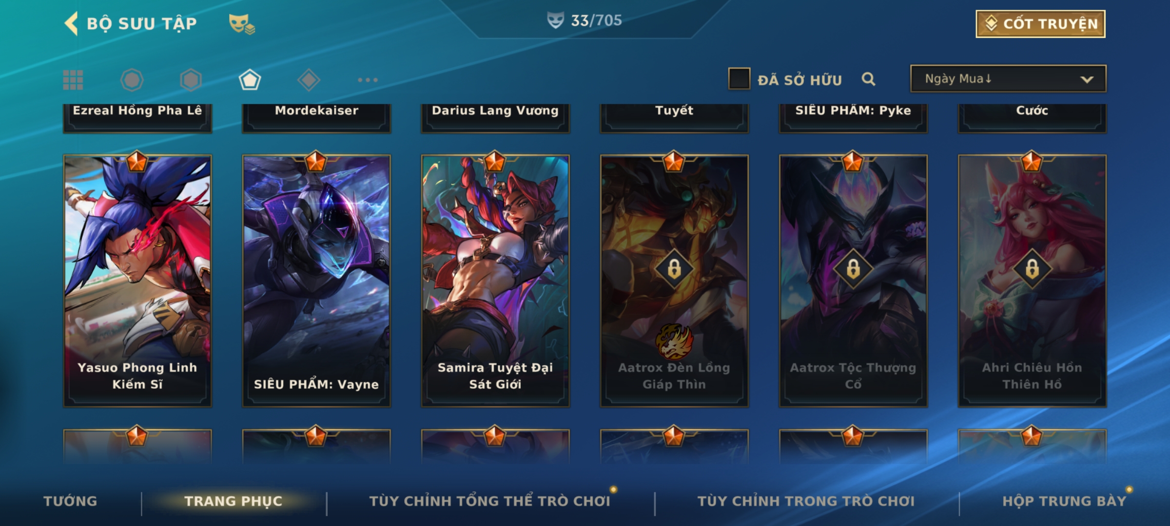Open the skin search magnifier

tap(868, 79)
